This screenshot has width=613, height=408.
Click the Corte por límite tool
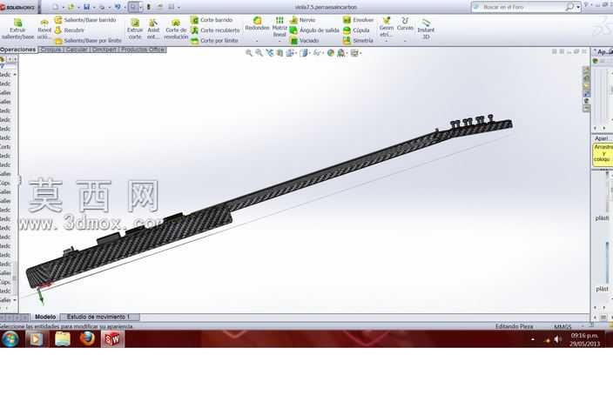point(214,41)
